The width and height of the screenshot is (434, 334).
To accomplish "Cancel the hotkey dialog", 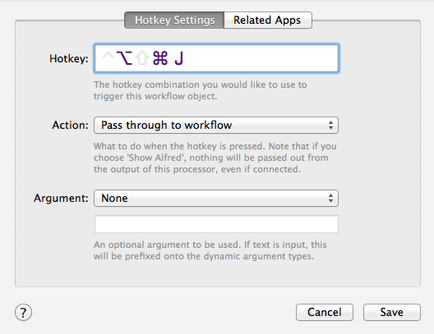I will 325,313.
